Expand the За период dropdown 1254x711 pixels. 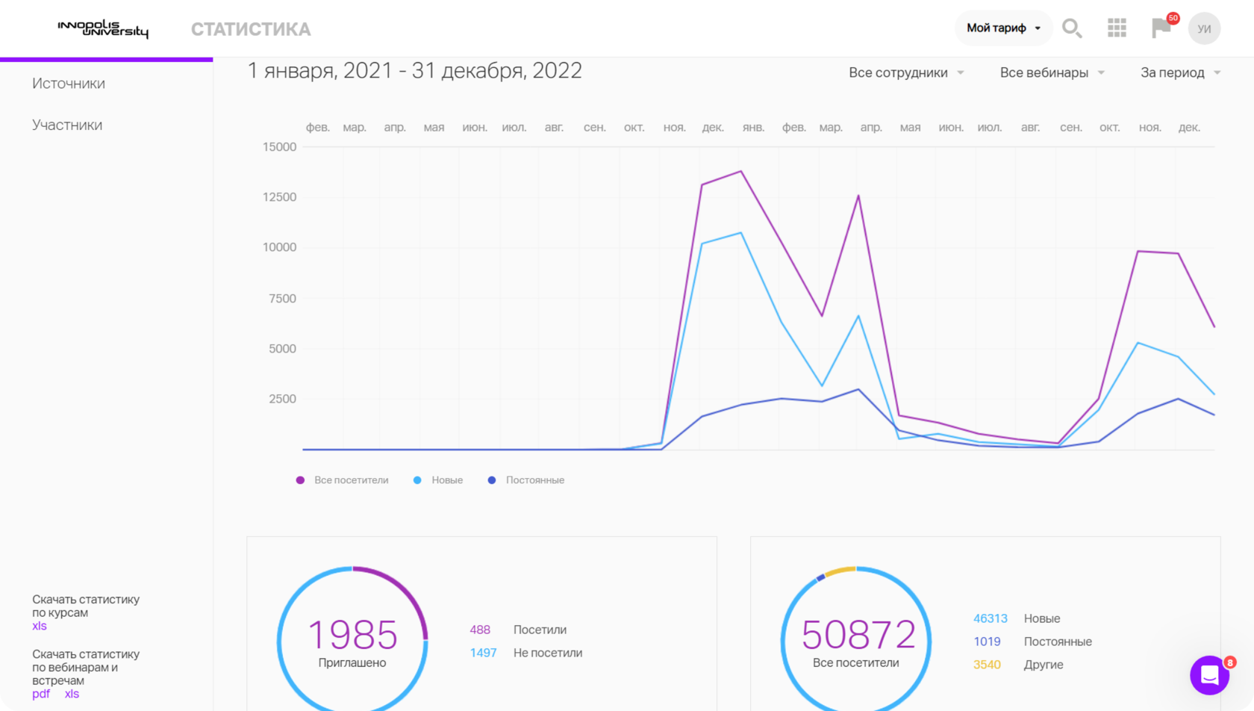(x=1180, y=72)
